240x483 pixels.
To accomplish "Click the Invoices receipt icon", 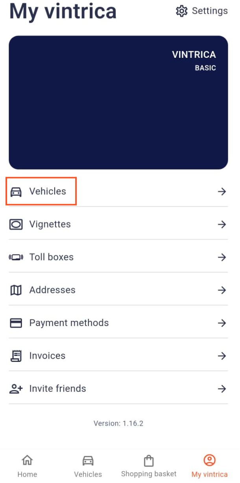I will tap(16, 356).
